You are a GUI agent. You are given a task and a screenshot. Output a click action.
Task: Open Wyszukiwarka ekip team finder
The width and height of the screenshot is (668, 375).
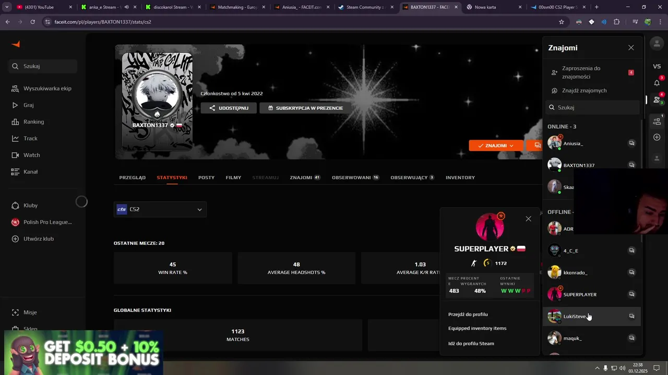43,89
